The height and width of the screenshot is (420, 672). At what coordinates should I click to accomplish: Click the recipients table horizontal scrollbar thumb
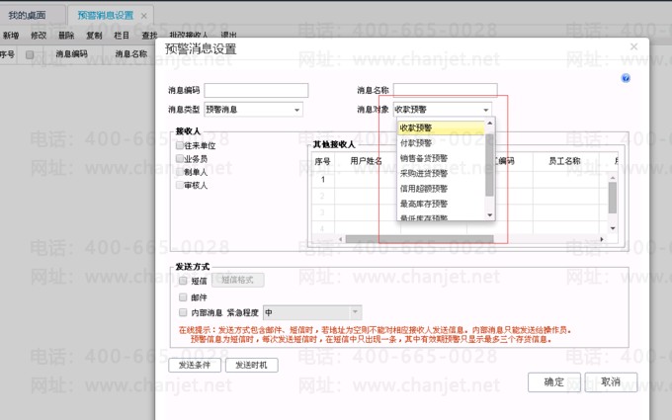(x=419, y=239)
